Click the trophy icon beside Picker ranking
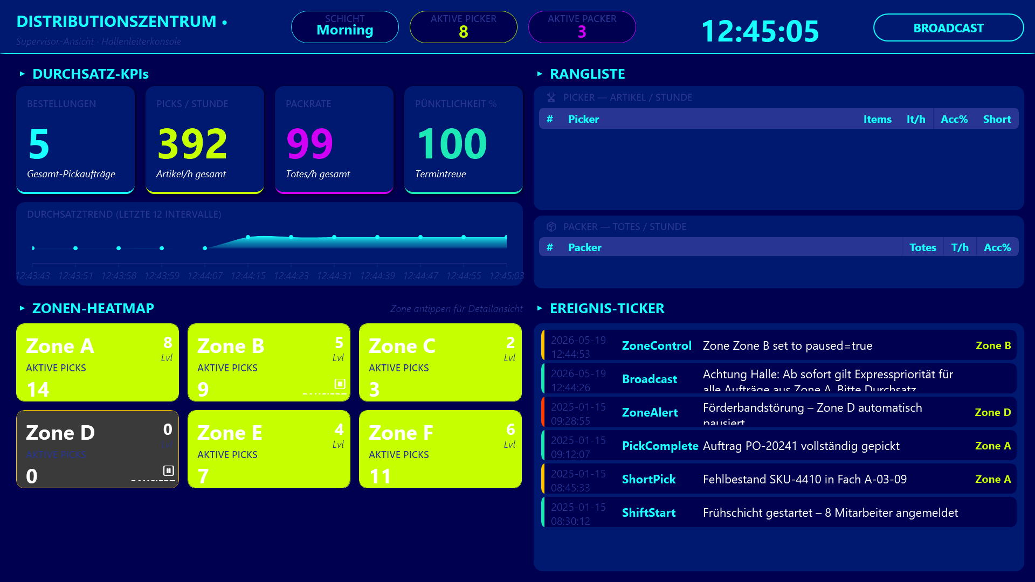 tap(551, 98)
